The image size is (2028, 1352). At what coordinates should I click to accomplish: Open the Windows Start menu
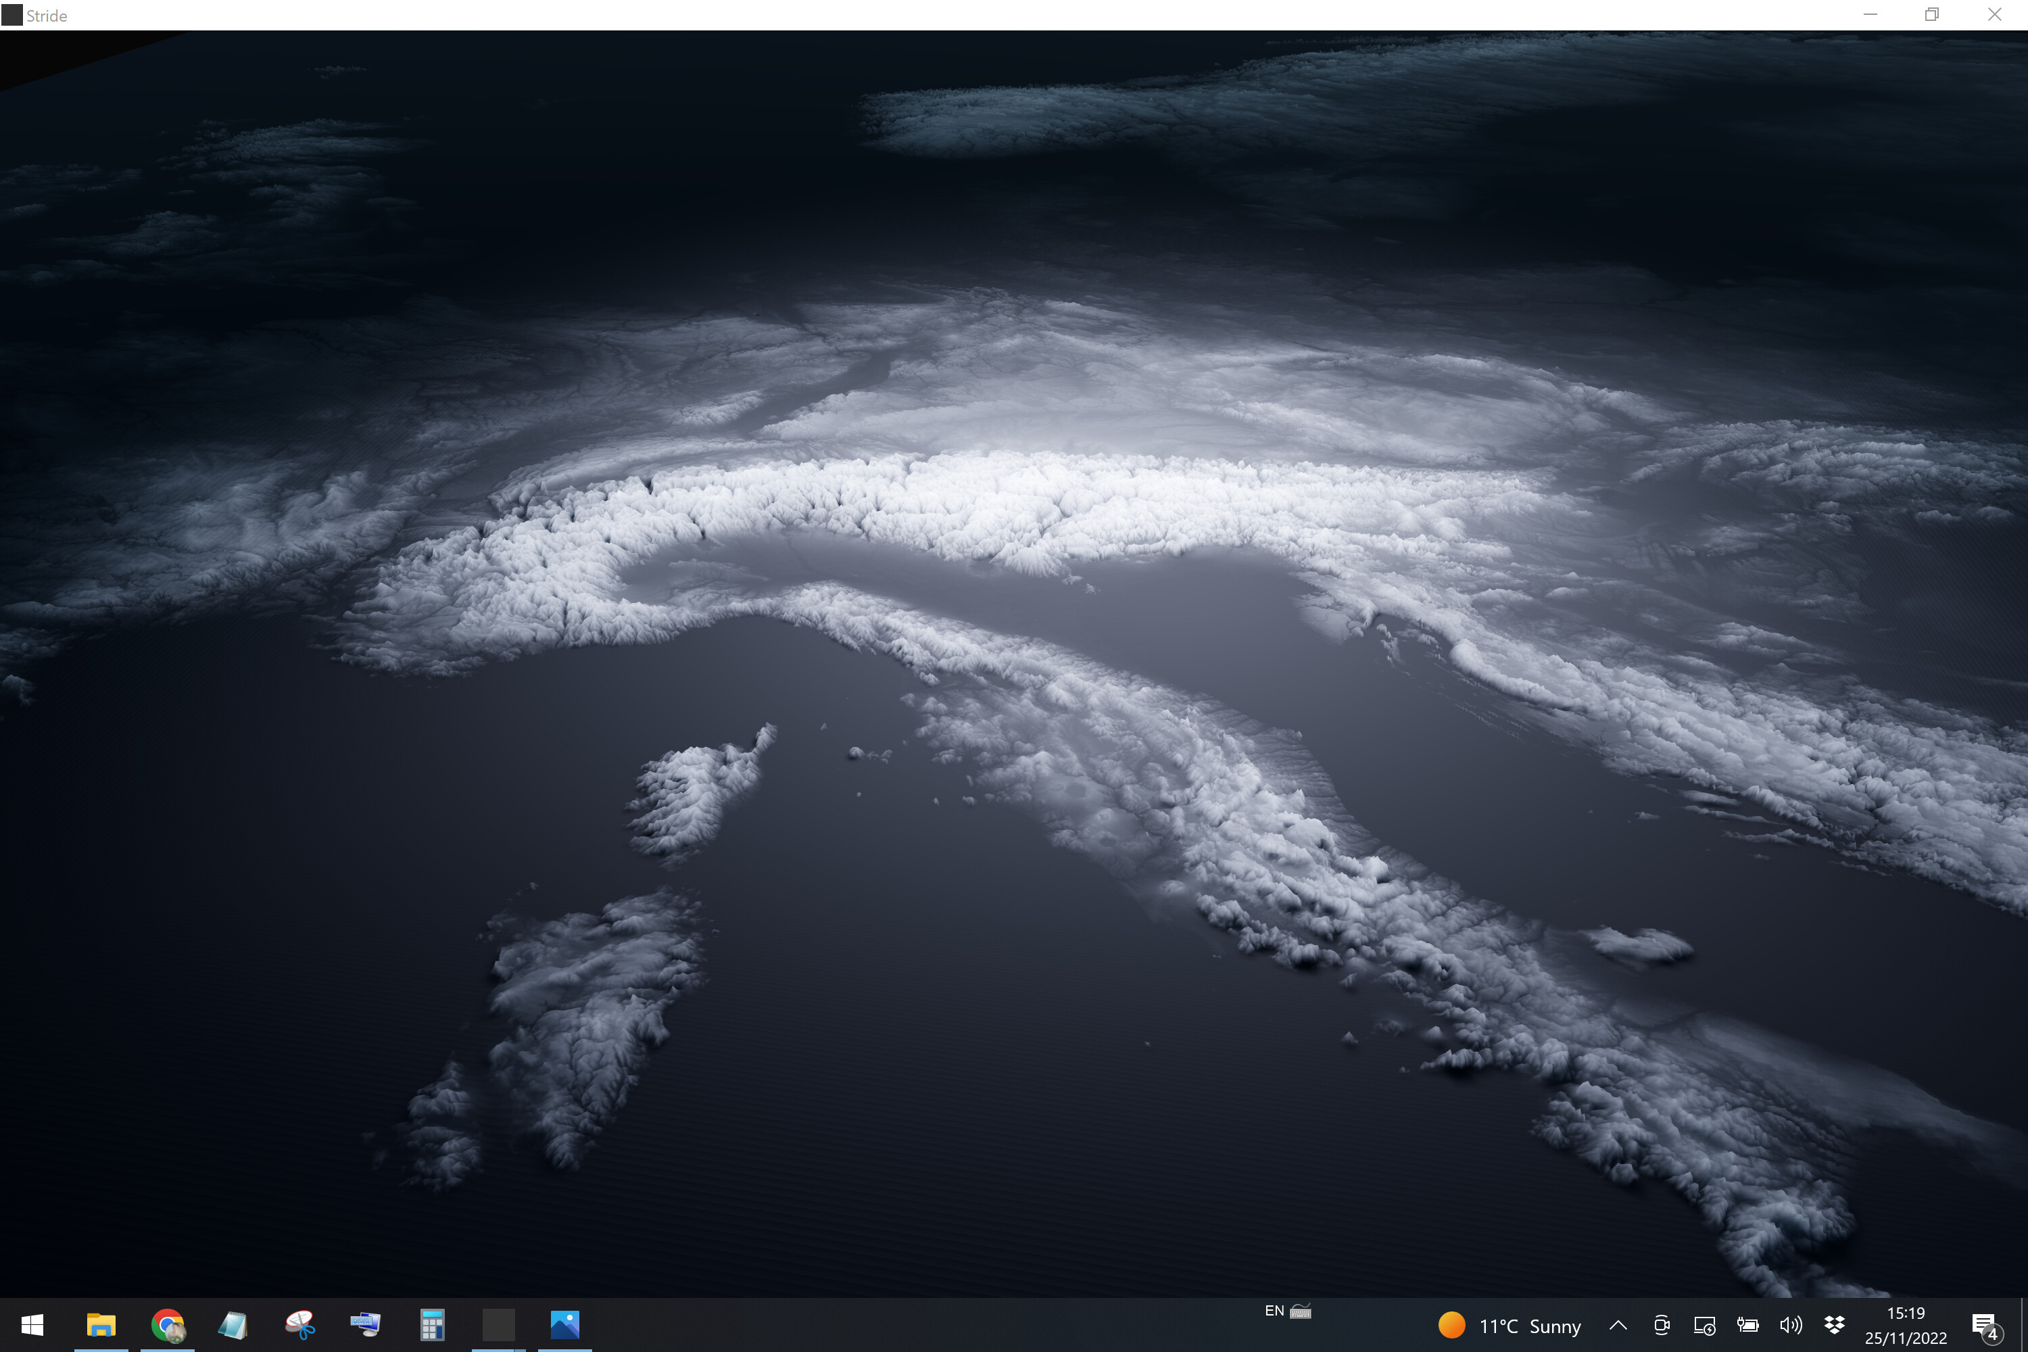(x=32, y=1324)
